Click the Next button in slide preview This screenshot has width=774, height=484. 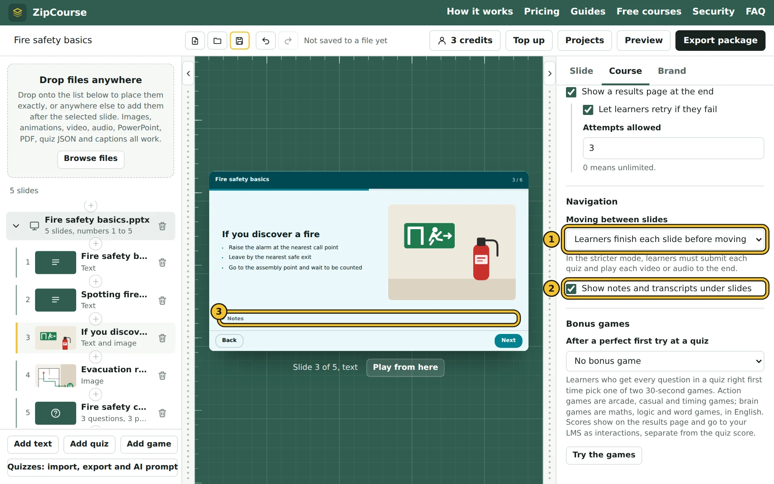[508, 340]
